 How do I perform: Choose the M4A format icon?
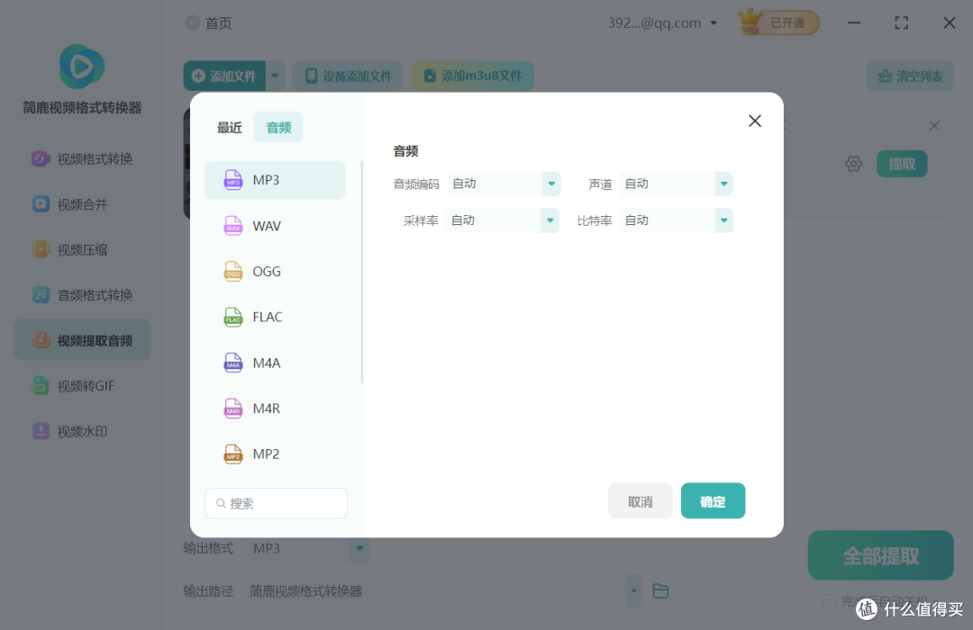click(x=232, y=363)
